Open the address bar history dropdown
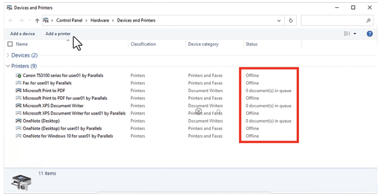Viewport: 380px width, 196px height. (279, 21)
